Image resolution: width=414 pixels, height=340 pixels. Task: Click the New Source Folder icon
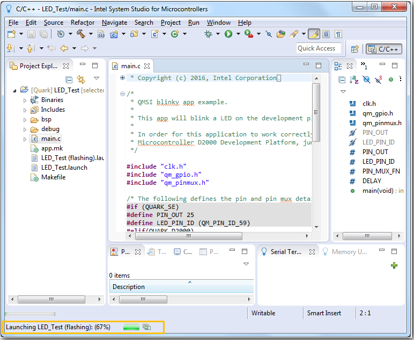click(135, 34)
